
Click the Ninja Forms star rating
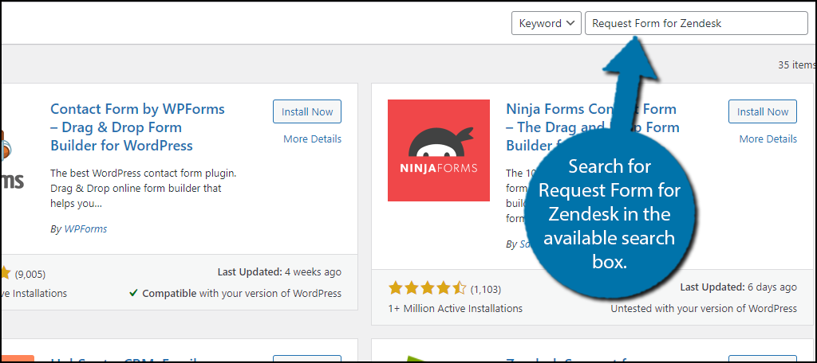click(427, 288)
